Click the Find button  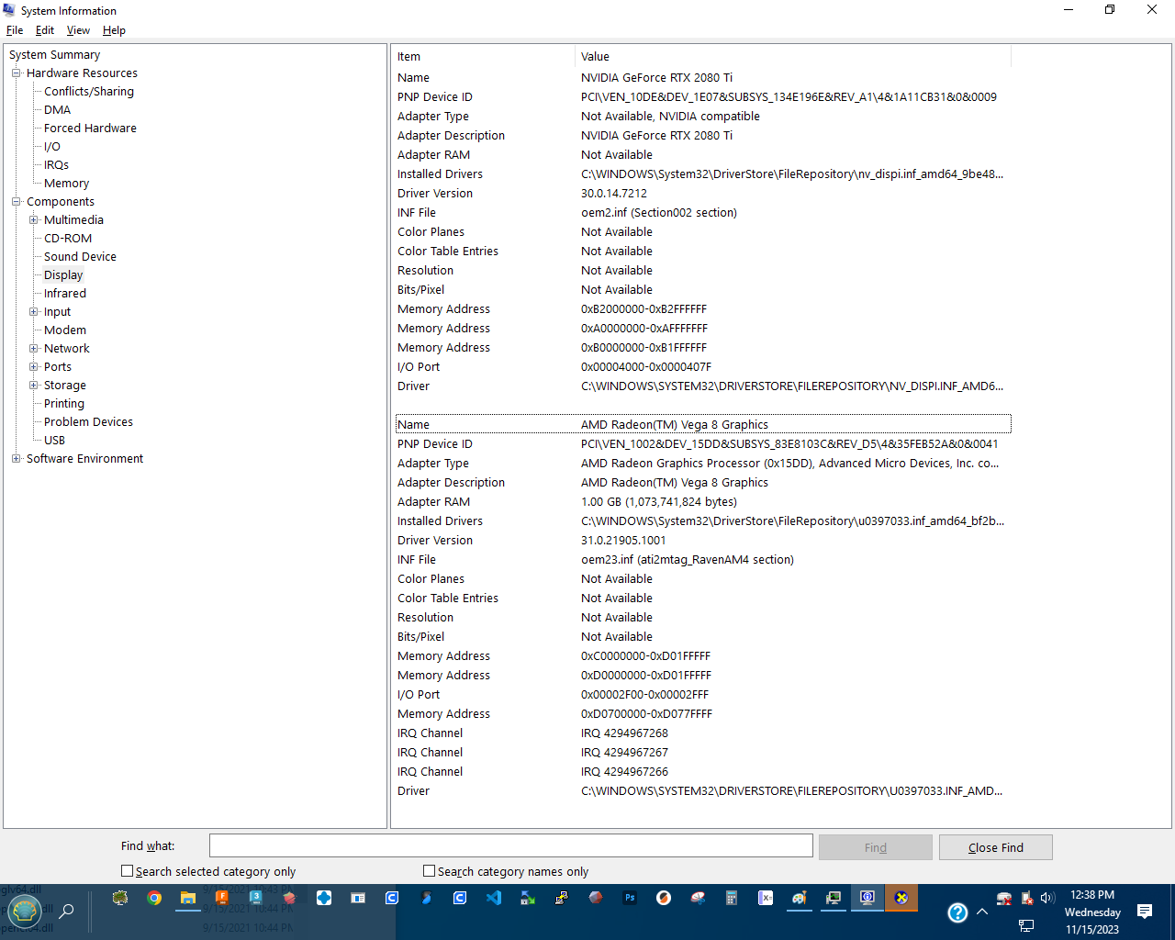click(x=875, y=846)
